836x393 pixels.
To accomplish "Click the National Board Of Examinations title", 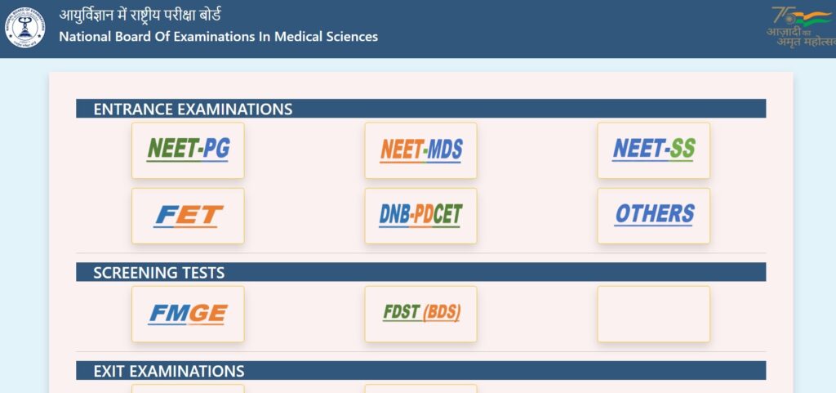I will [219, 37].
